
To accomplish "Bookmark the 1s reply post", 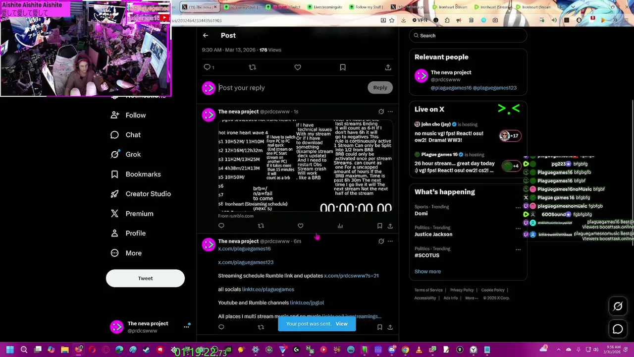I will 379,226.
